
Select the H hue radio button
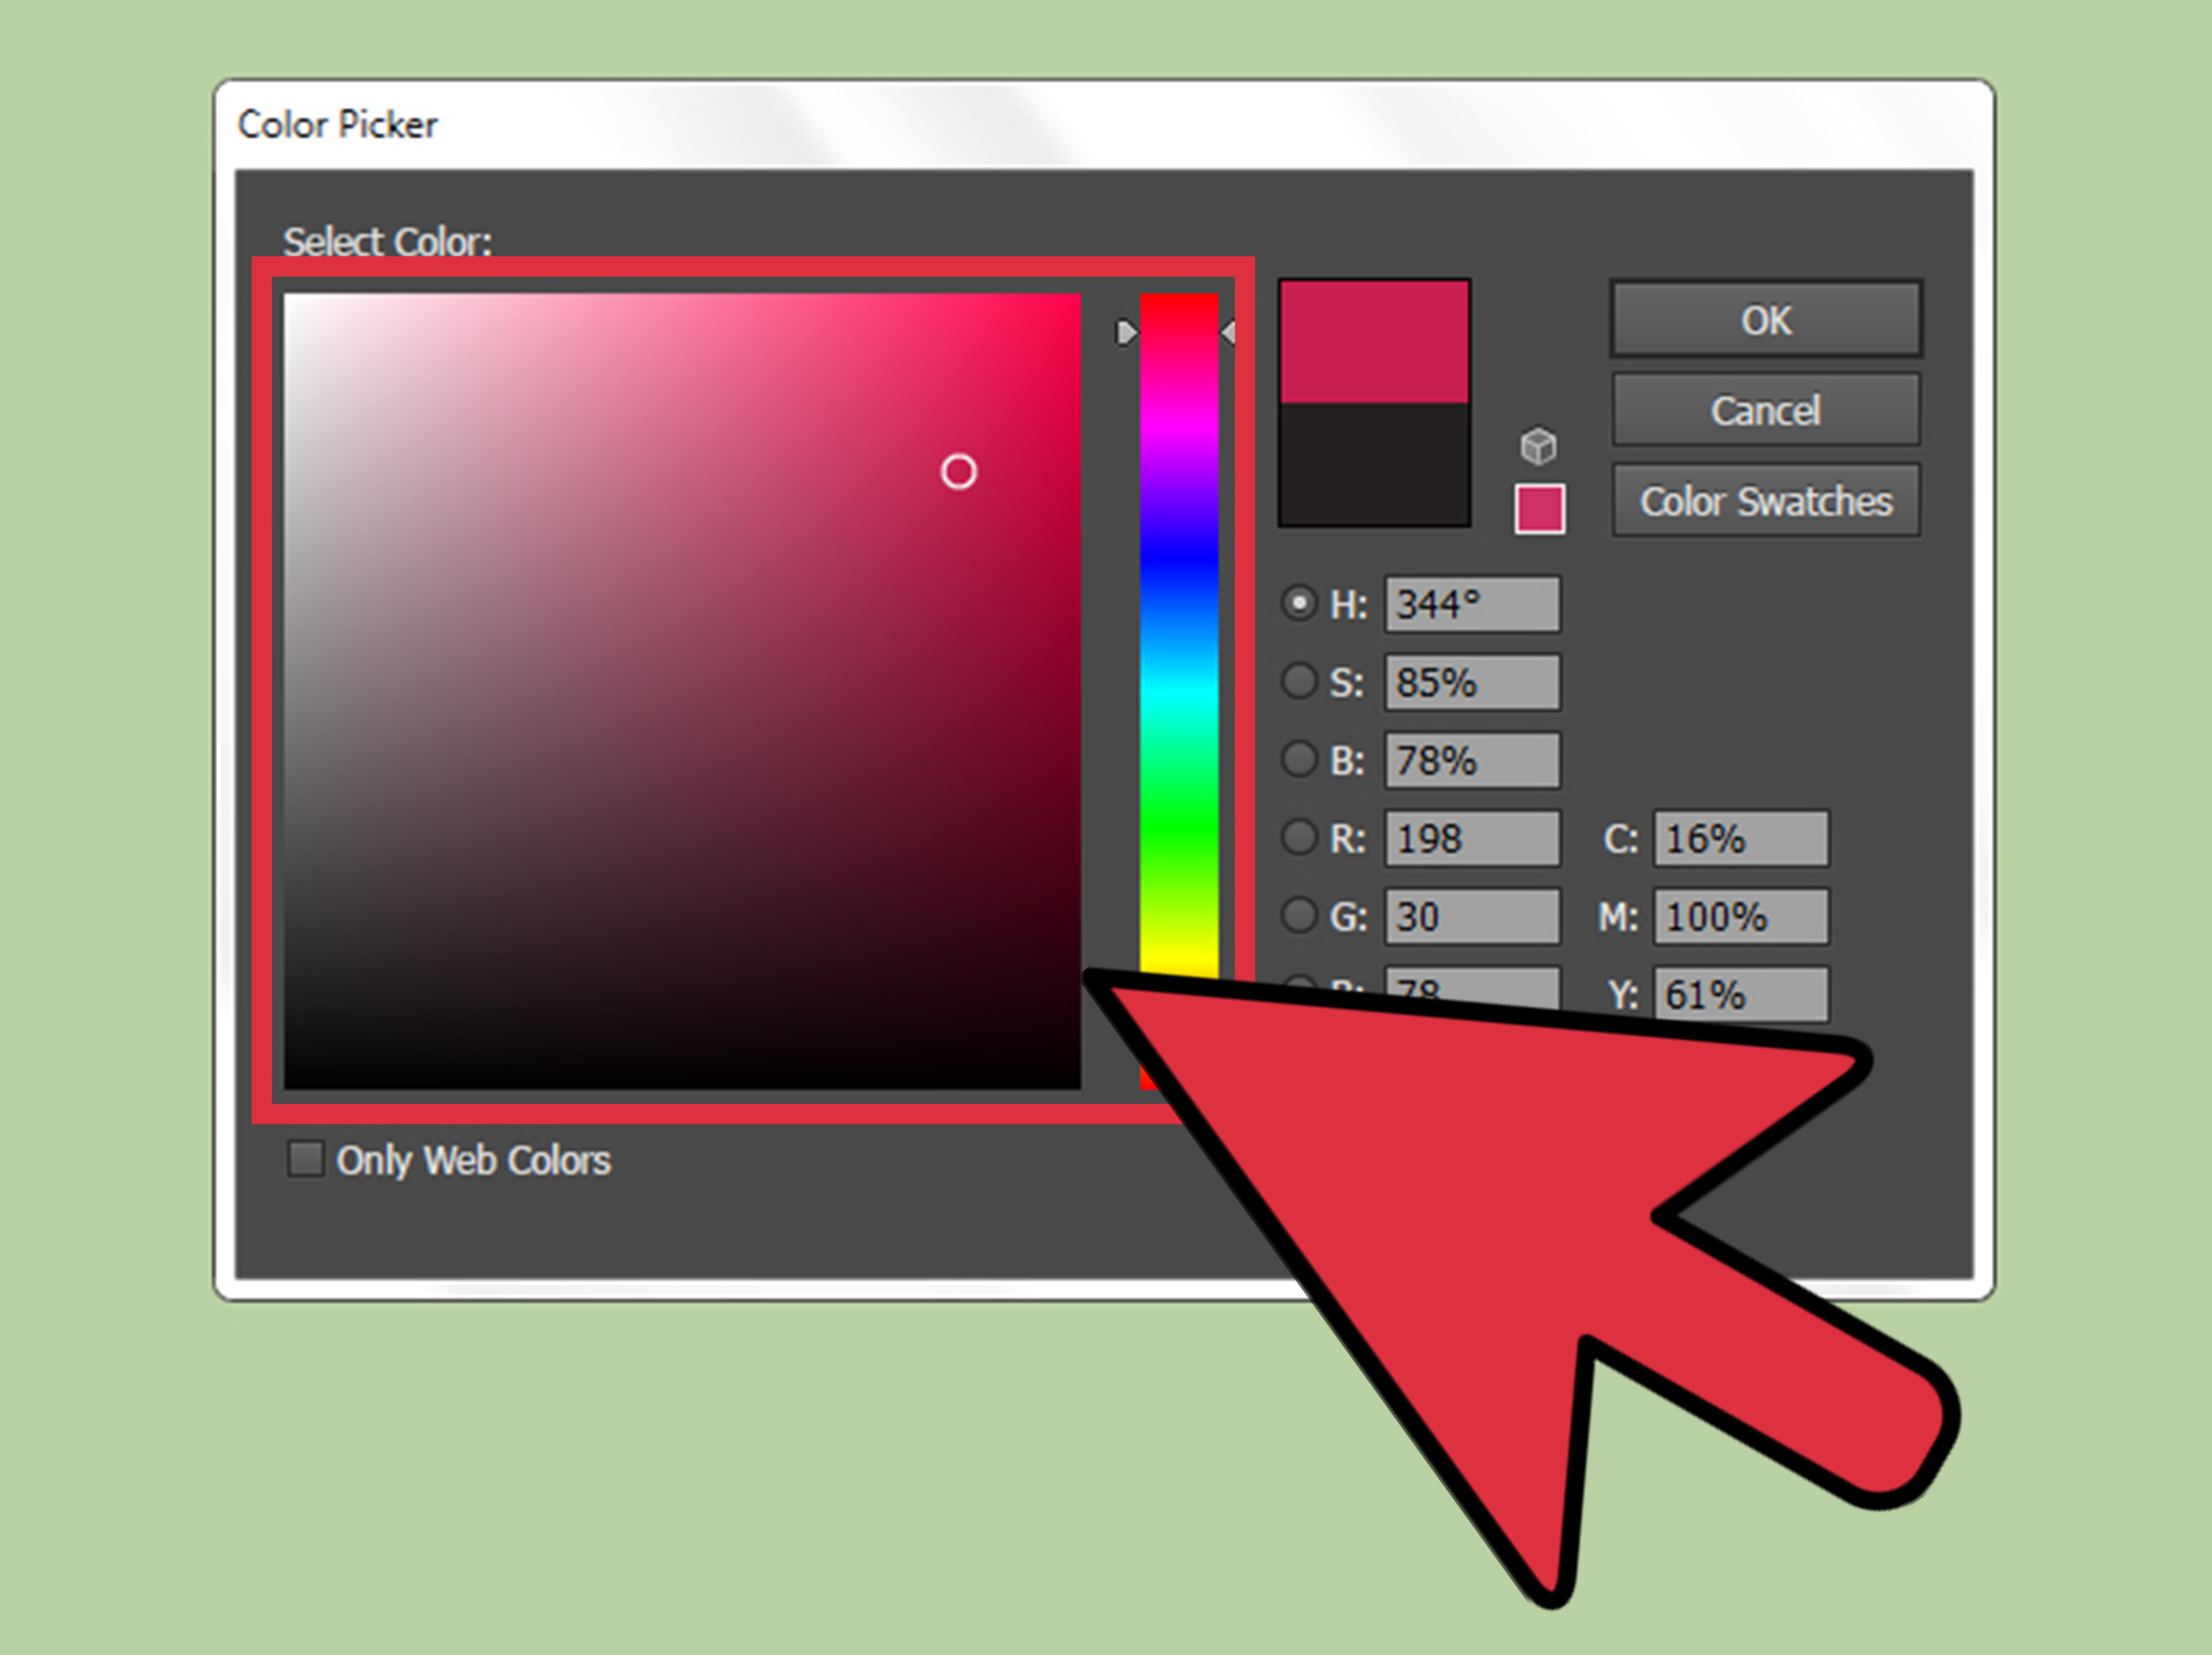1298,604
